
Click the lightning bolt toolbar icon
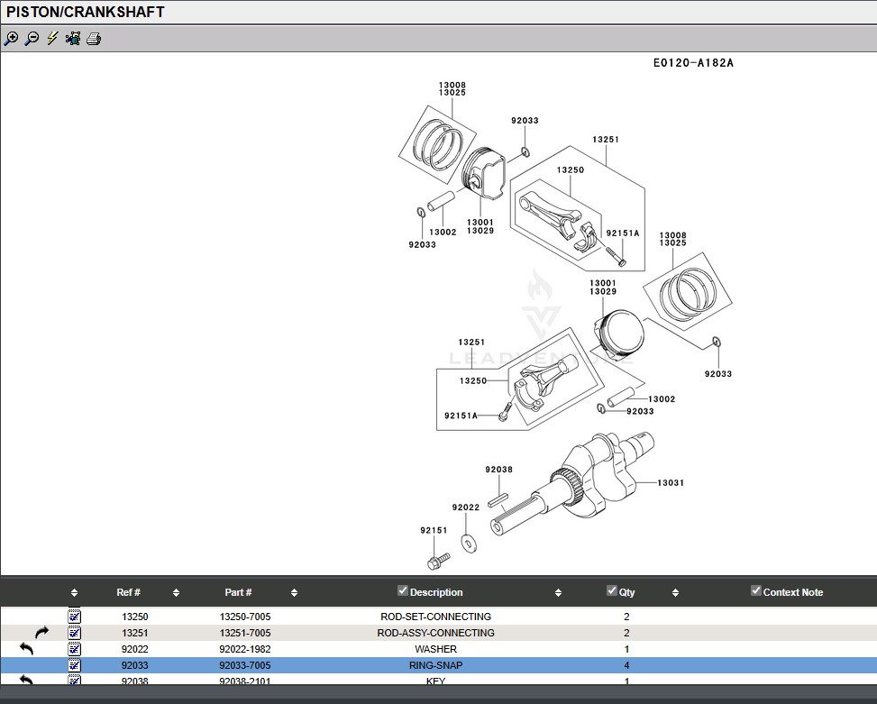[x=52, y=39]
